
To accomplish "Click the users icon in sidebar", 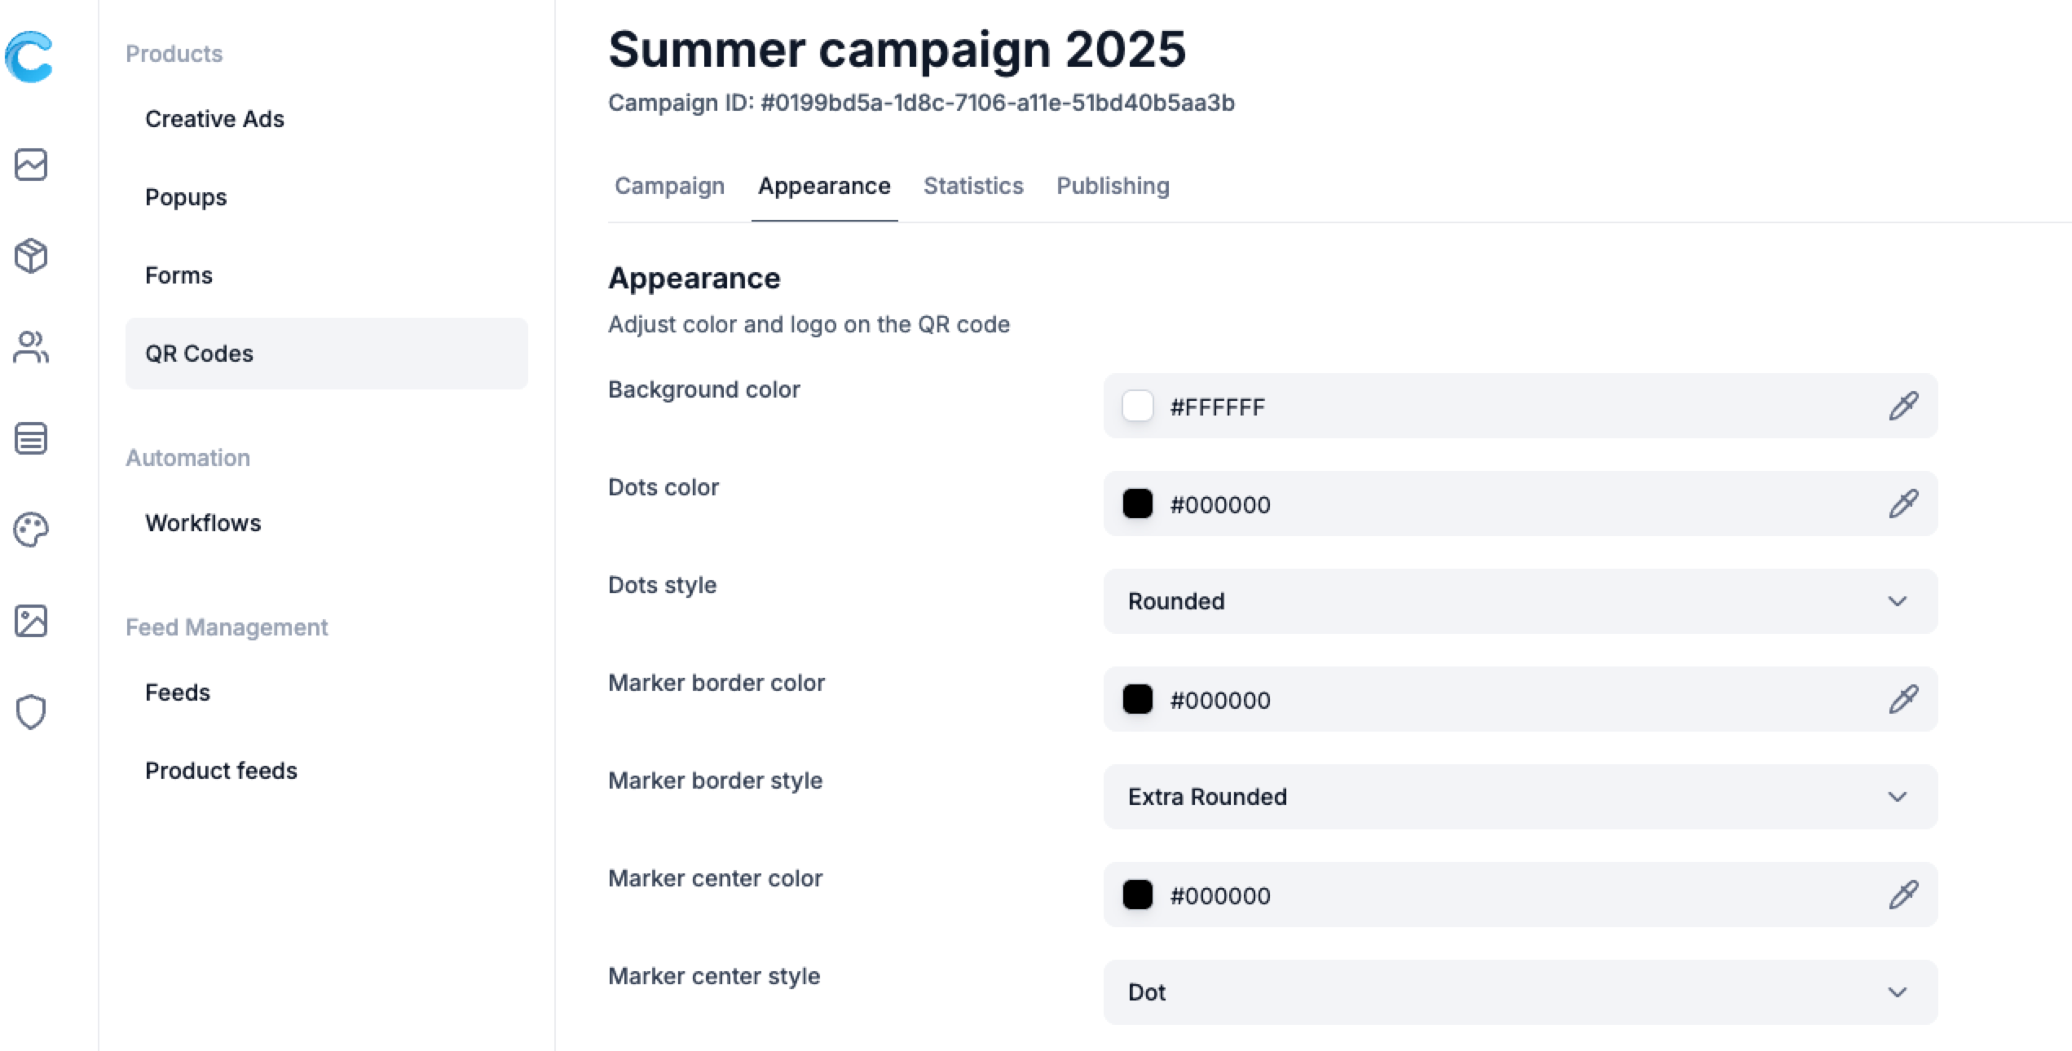I will point(31,347).
